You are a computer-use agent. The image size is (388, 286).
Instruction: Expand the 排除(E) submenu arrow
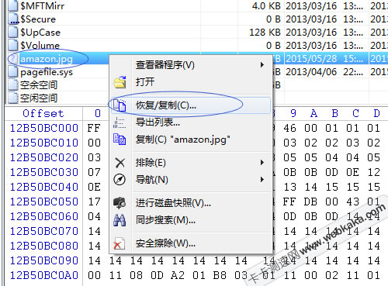pos(262,163)
